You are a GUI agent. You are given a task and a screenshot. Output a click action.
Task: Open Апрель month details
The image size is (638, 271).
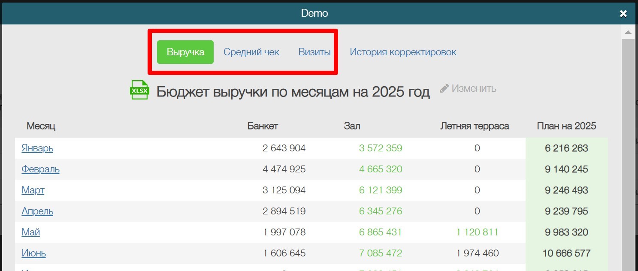37,211
